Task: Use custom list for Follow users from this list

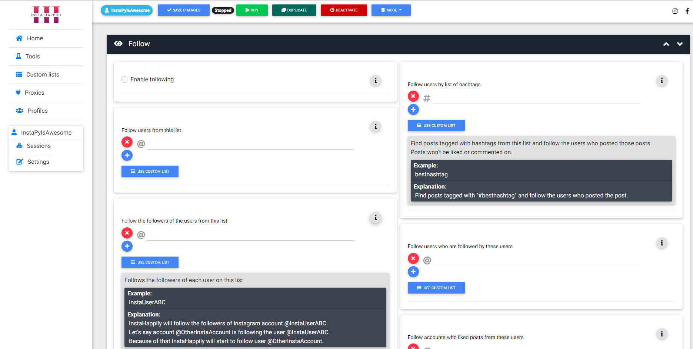Action: tap(150, 172)
